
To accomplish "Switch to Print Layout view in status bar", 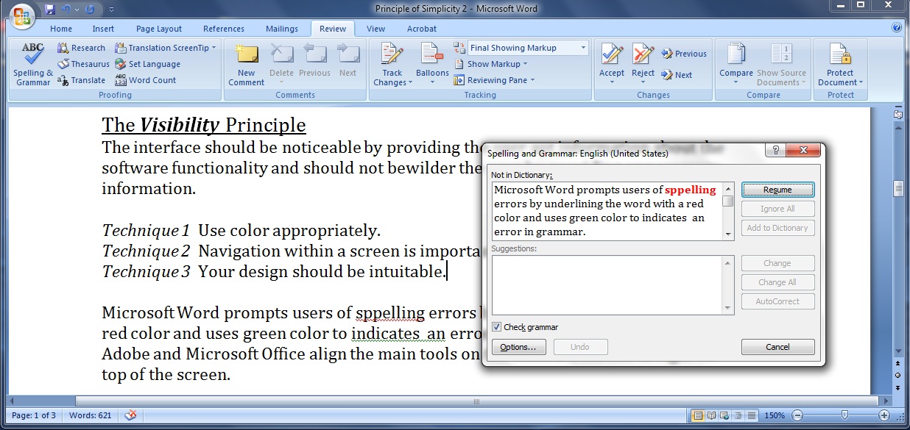I will 697,415.
